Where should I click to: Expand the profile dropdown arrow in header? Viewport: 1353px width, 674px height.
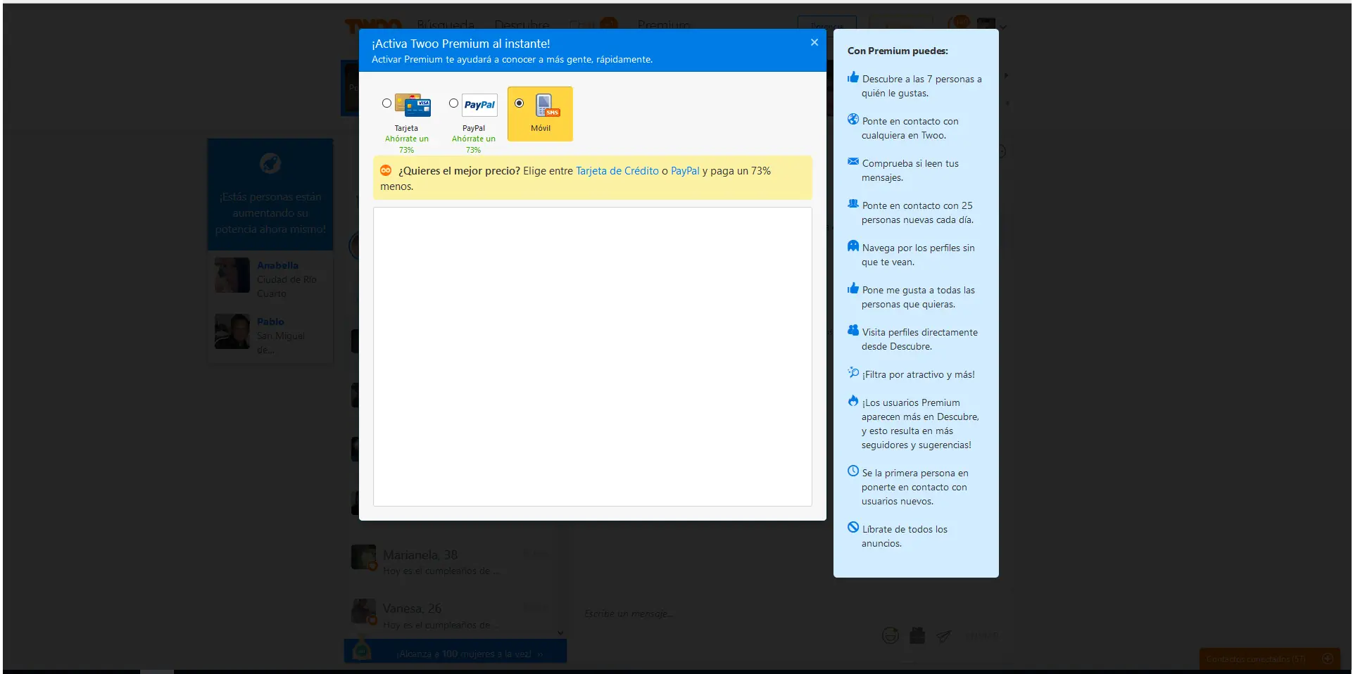point(1003,27)
